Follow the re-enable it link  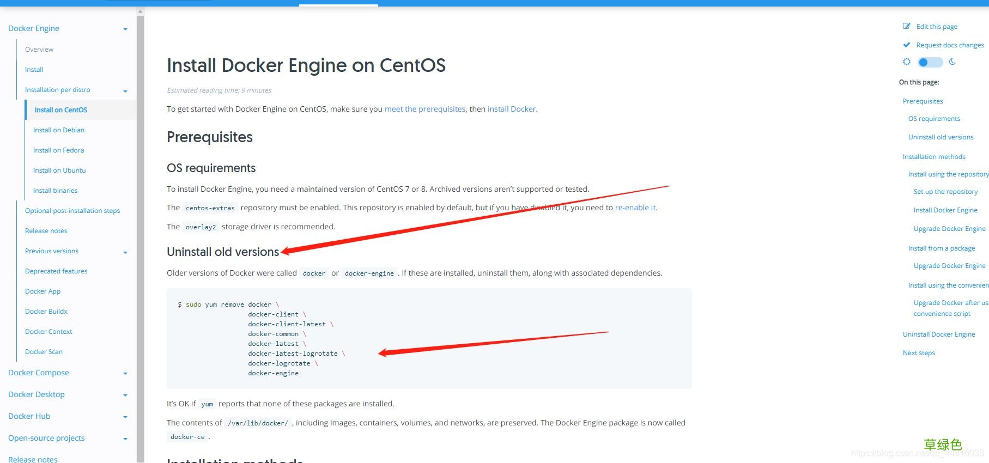pyautogui.click(x=635, y=208)
